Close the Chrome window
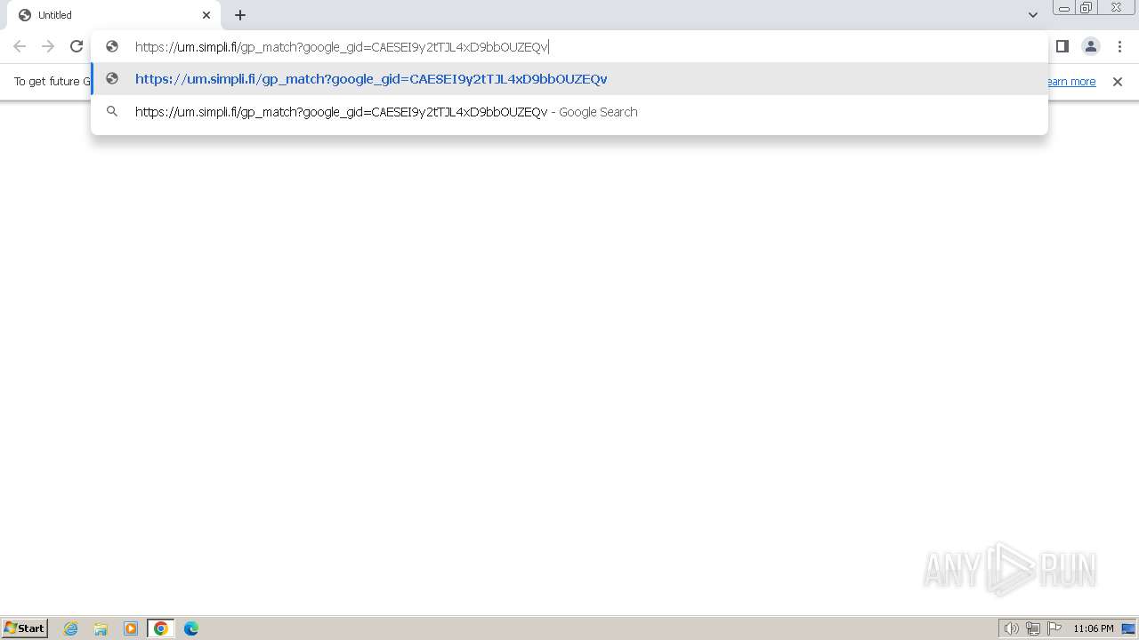 [1116, 8]
